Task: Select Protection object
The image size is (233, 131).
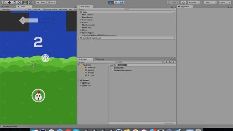Action: click(87, 28)
